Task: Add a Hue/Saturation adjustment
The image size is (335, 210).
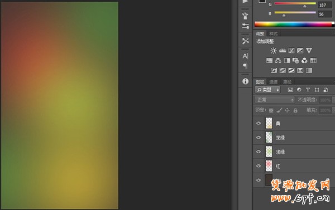Action: tap(269, 61)
